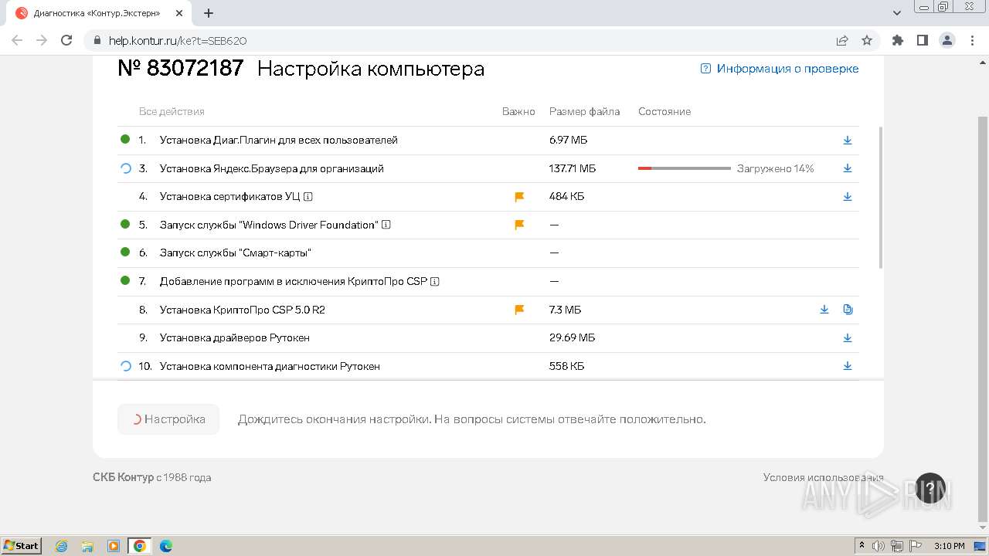Click the Настройка button
This screenshot has height=556, width=989.
(168, 419)
